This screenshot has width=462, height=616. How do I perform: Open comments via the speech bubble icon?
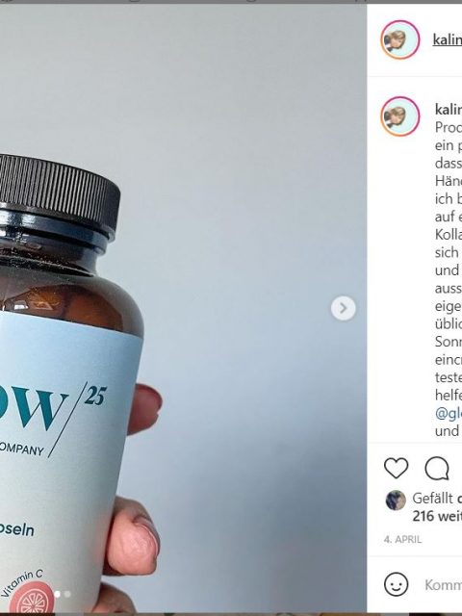tap(437, 468)
